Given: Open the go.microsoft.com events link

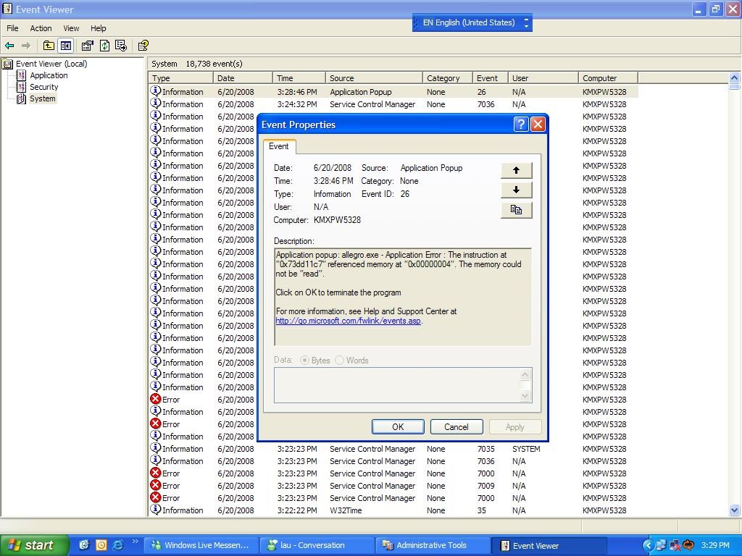Looking at the screenshot, I should click(x=348, y=321).
